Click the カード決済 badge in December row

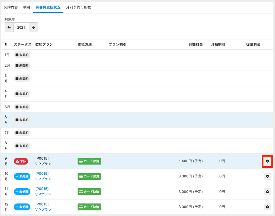click(x=89, y=207)
